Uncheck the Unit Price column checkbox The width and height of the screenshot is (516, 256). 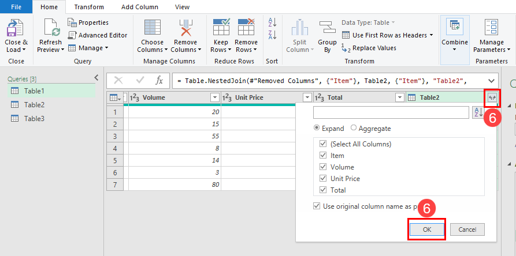323,179
